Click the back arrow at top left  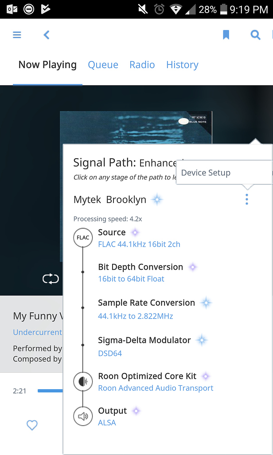point(46,35)
